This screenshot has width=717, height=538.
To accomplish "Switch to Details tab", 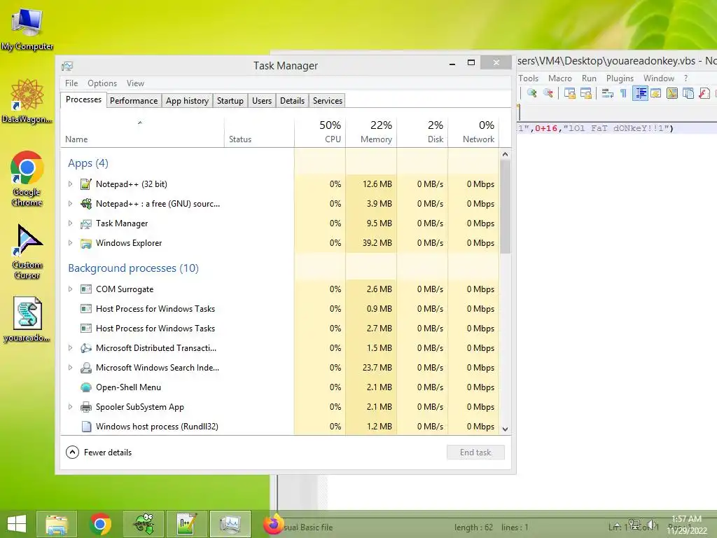I will [292, 101].
